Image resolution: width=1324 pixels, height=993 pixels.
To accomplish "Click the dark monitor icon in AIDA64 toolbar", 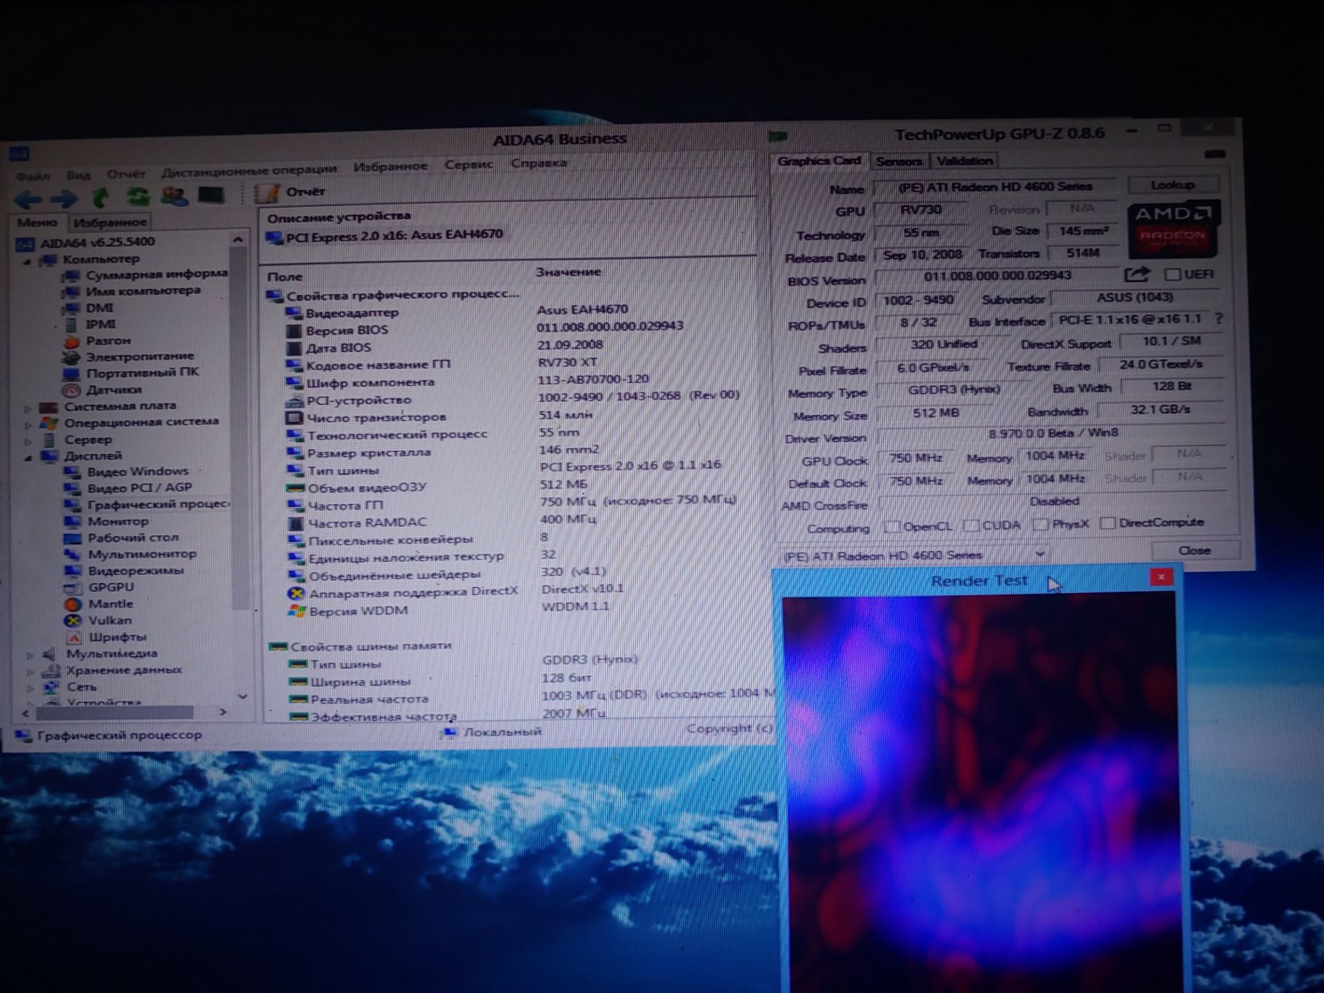I will (x=211, y=195).
